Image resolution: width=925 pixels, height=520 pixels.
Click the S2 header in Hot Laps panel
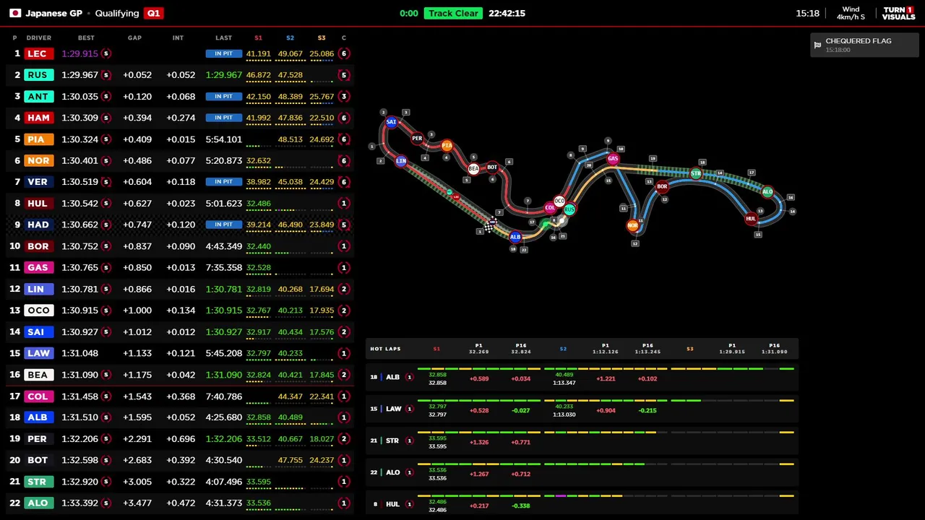563,349
